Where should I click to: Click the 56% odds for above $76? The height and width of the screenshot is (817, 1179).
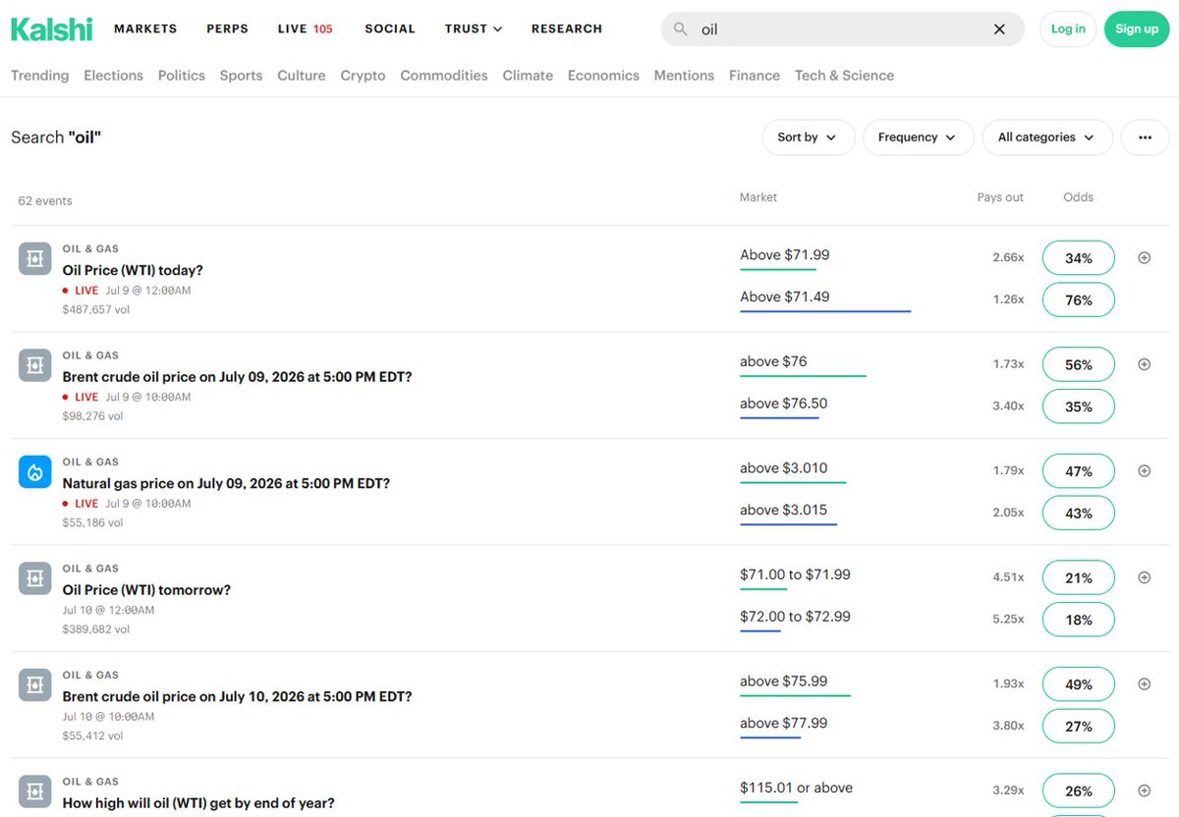pos(1079,364)
